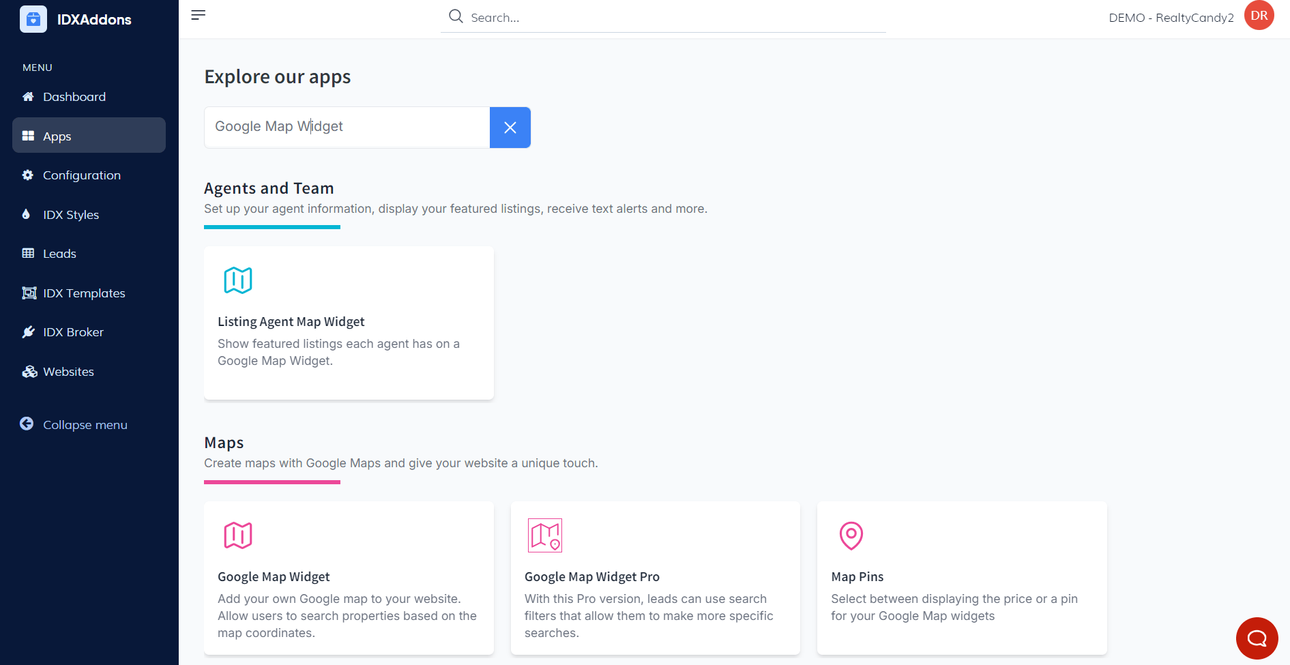Click the search magnifier icon
Screen dimensions: 1290x665
[456, 16]
